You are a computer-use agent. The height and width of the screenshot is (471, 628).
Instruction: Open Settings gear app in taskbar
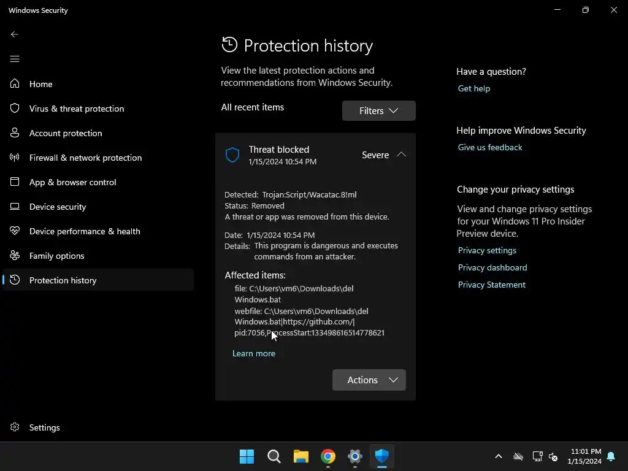click(x=355, y=456)
